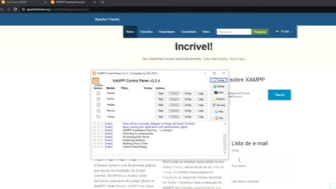Open a new browser tab

click(103, 2)
